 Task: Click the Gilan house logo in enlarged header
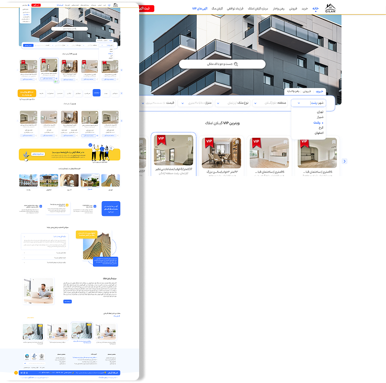[x=330, y=8]
